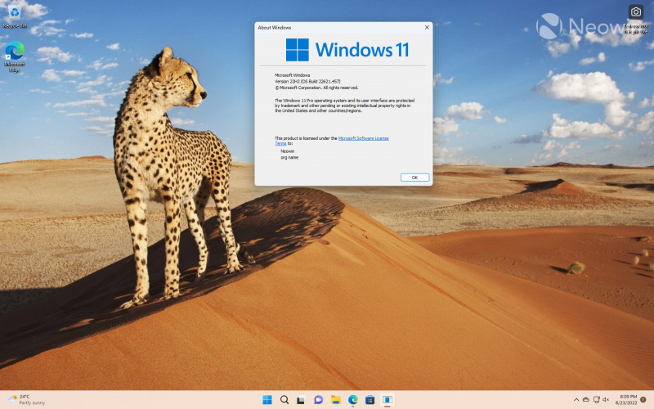Open taskbar Search magnifier
This screenshot has height=409, width=654.
coord(284,400)
